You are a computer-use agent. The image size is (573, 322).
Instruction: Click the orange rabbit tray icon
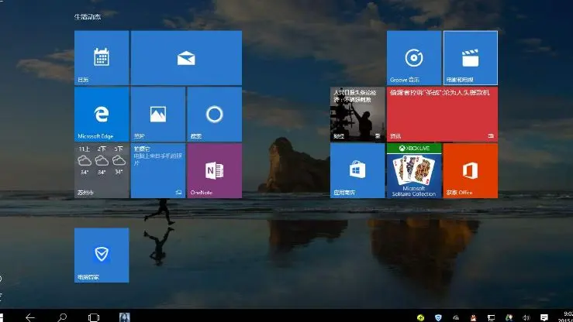[x=474, y=317]
